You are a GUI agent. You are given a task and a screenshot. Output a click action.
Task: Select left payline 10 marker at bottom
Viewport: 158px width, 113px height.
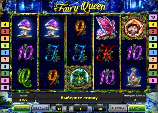click(x=5, y=87)
